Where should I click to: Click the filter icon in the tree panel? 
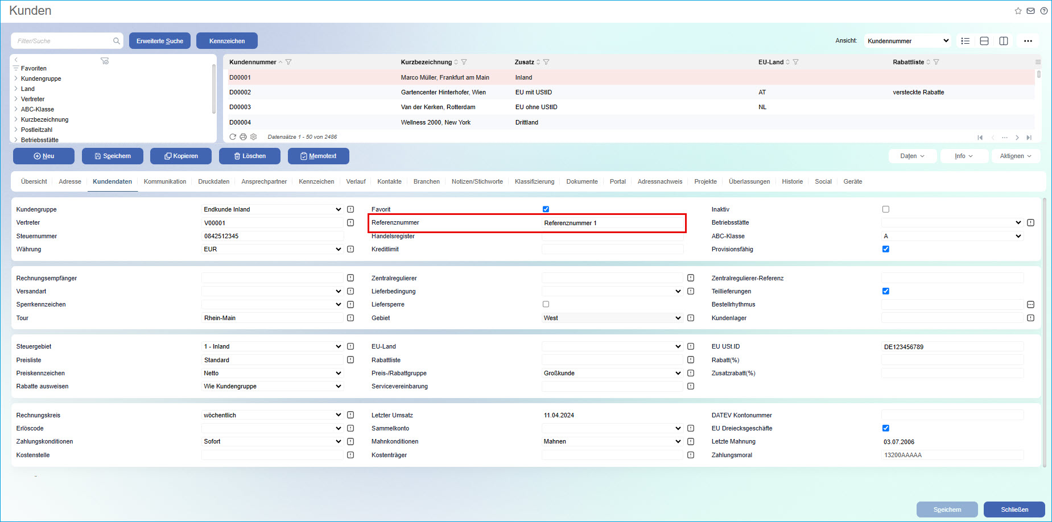tap(105, 61)
